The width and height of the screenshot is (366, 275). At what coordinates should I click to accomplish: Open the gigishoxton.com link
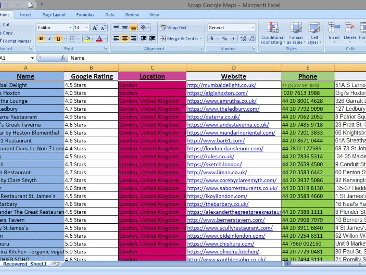click(217, 93)
